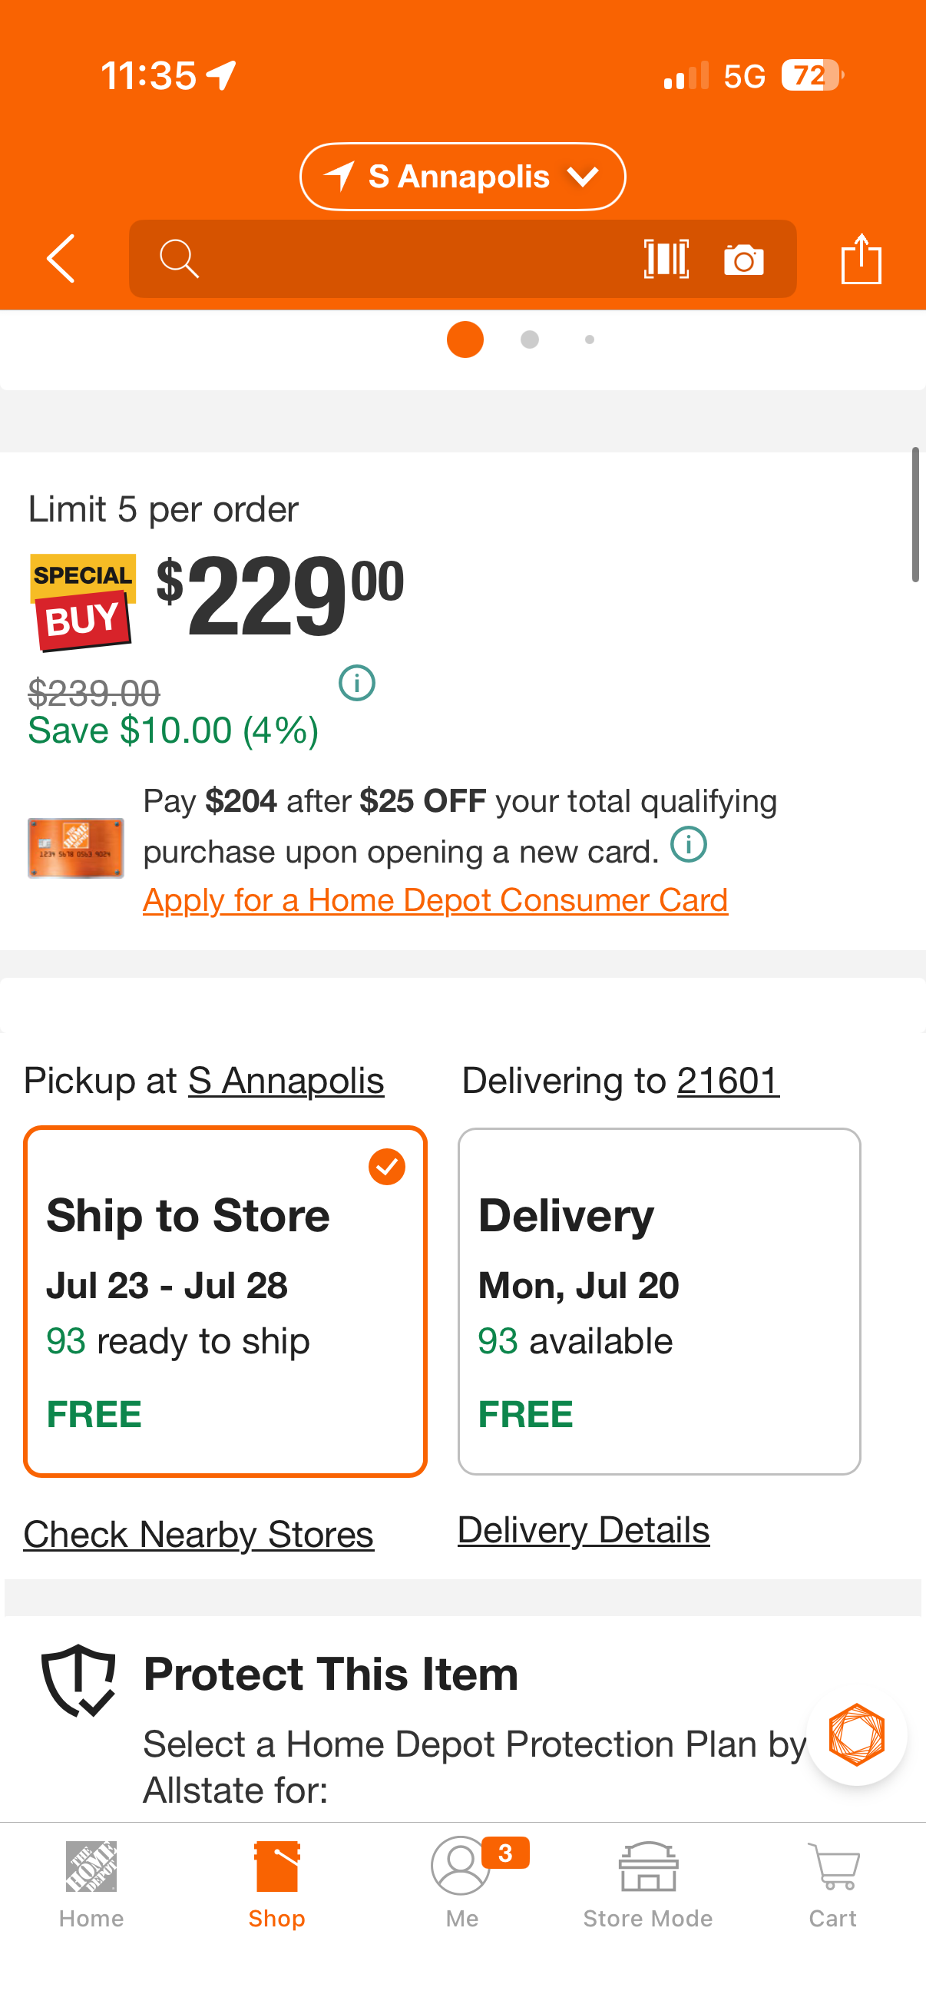This screenshot has height=2014, width=926.
Task: Open the price info icon beside savings
Action: coord(357,683)
